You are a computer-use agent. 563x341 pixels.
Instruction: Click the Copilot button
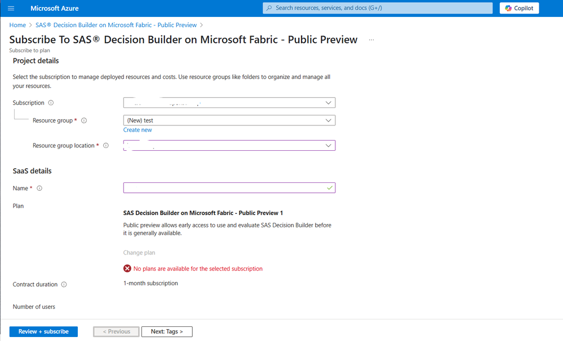(519, 8)
